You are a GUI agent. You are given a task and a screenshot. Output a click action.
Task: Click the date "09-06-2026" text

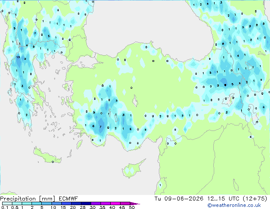pos(184,199)
